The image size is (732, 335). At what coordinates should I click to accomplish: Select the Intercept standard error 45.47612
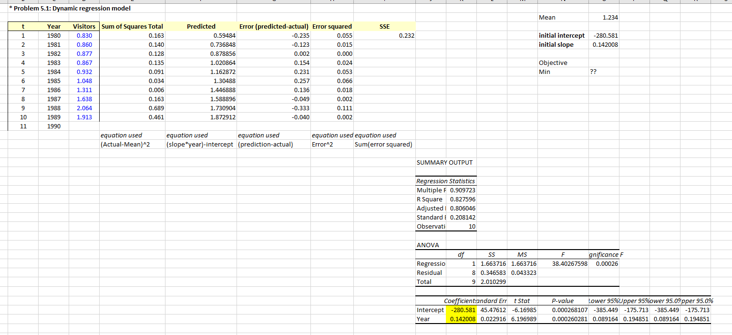493,310
